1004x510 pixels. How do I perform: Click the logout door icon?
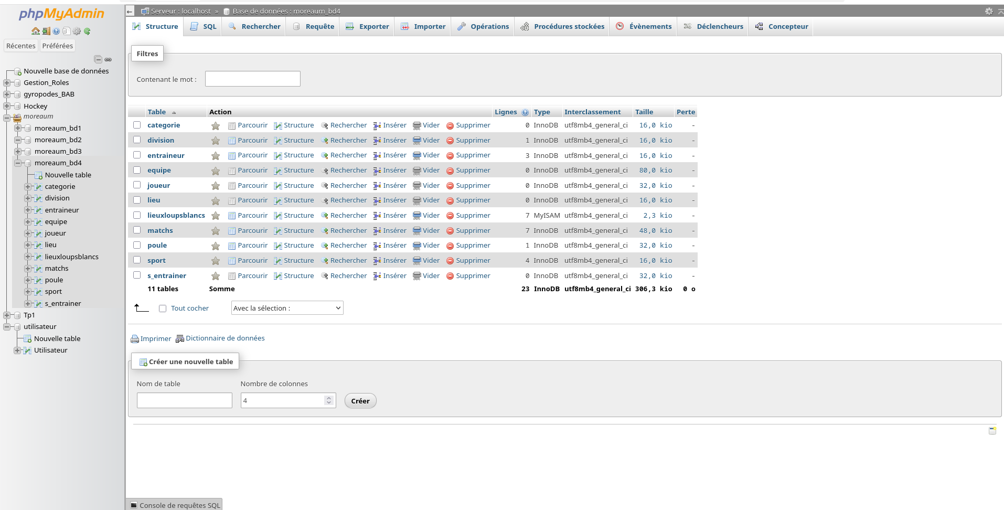46,31
